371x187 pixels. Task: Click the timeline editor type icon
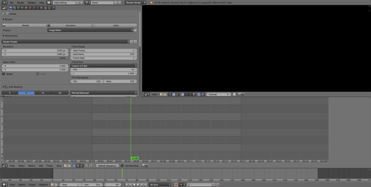[x=4, y=184]
